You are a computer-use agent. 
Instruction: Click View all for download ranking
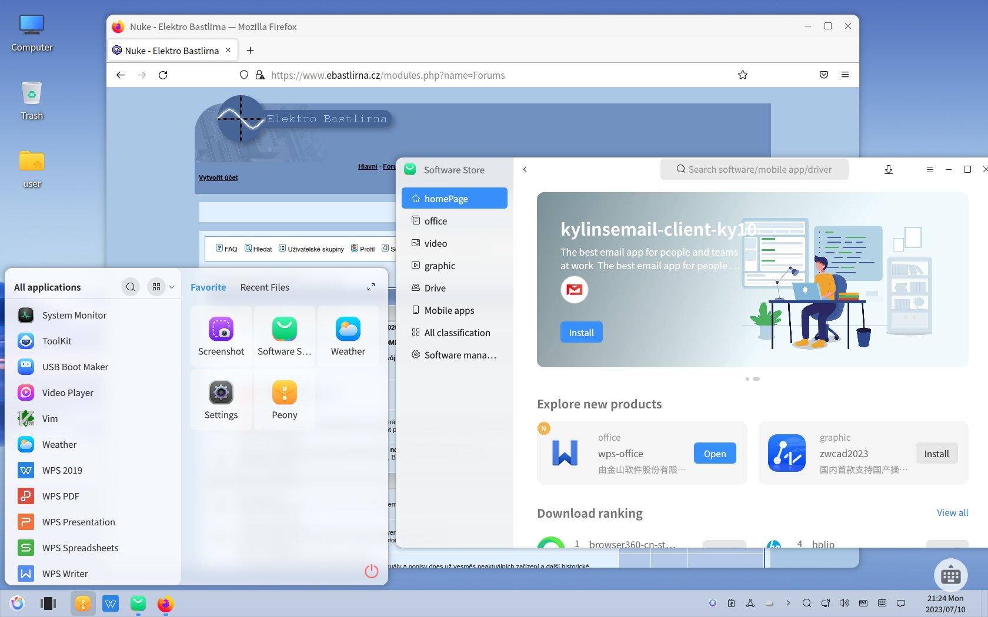click(x=952, y=512)
